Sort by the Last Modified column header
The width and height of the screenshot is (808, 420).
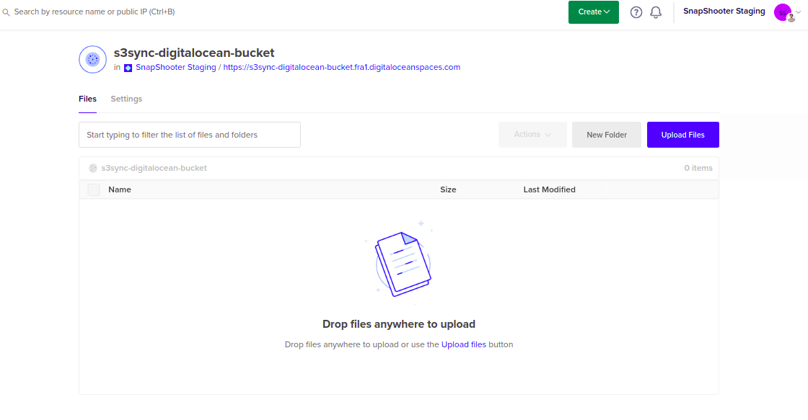(x=549, y=190)
